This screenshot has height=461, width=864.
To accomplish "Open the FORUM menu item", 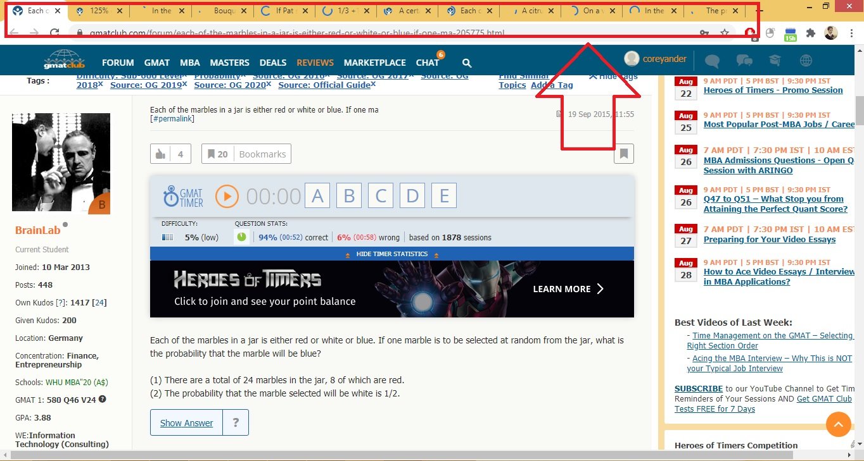I will pyautogui.click(x=118, y=63).
